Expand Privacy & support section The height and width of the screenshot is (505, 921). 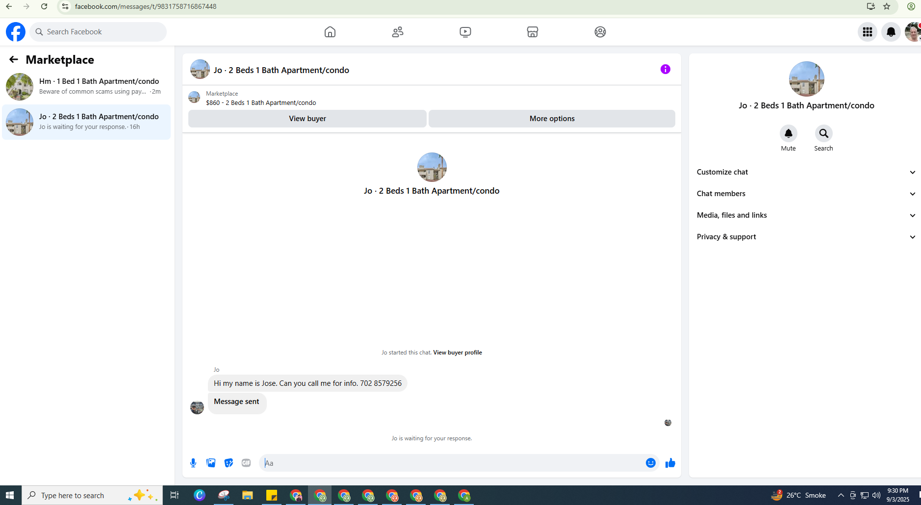[x=806, y=237]
